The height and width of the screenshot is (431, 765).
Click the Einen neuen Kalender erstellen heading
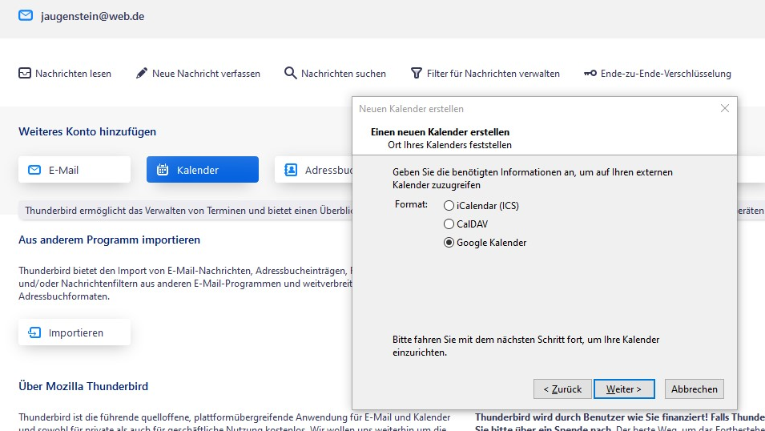click(x=440, y=132)
